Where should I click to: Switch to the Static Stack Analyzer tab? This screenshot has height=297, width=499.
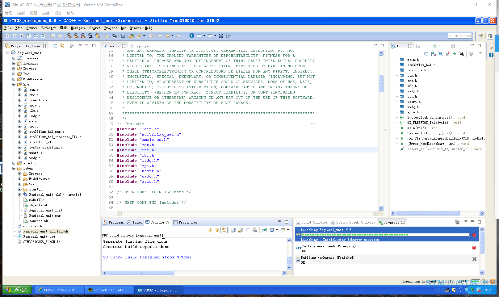coord(353,222)
